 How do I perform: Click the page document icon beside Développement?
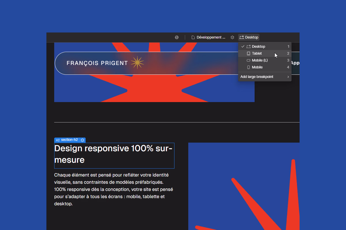193,37
